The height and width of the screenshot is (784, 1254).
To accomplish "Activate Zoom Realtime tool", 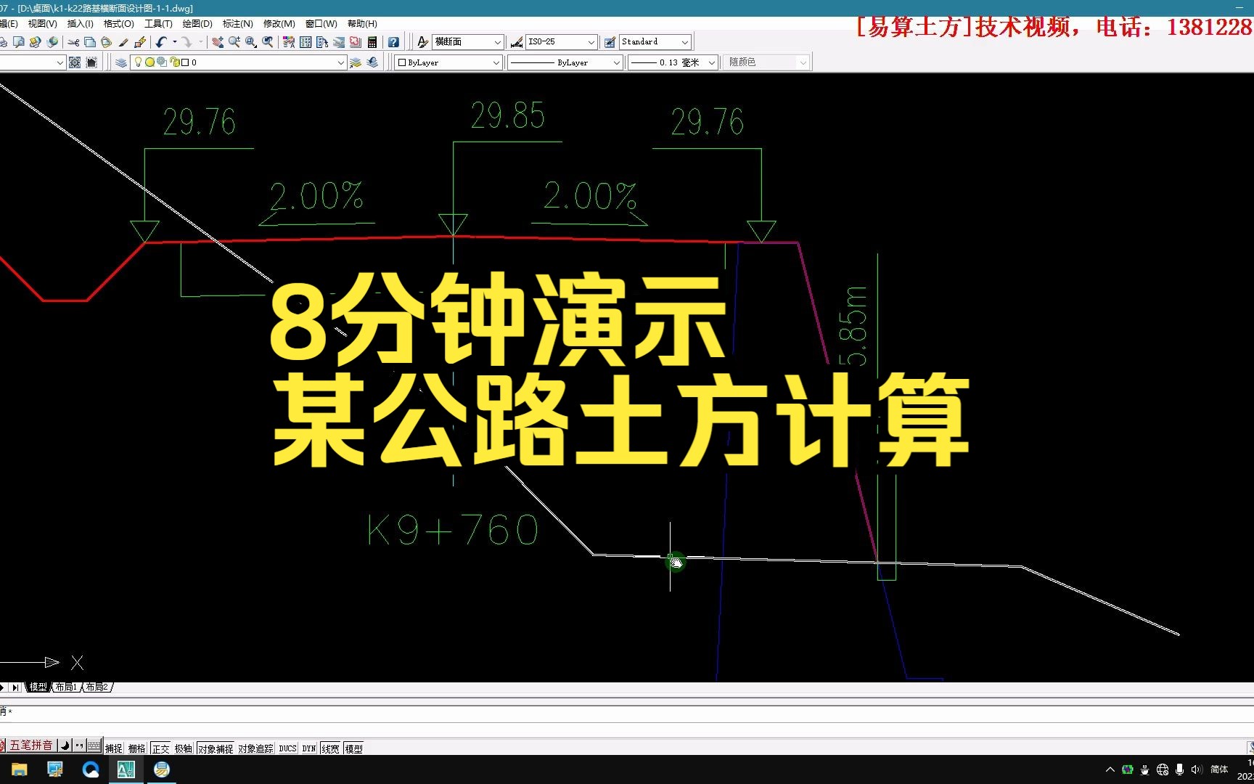I will coord(233,42).
